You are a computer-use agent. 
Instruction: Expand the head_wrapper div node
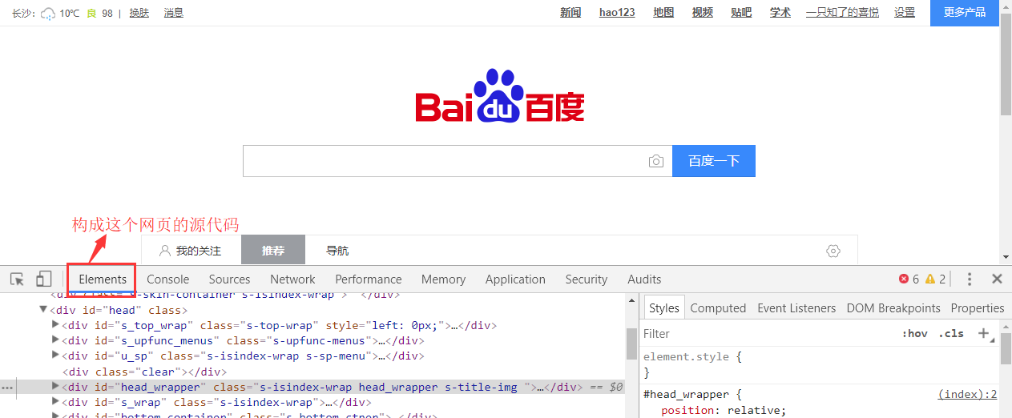pos(55,387)
